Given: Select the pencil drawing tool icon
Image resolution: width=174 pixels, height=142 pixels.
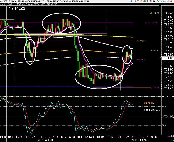Looking at the screenshot, I should 141,1.
